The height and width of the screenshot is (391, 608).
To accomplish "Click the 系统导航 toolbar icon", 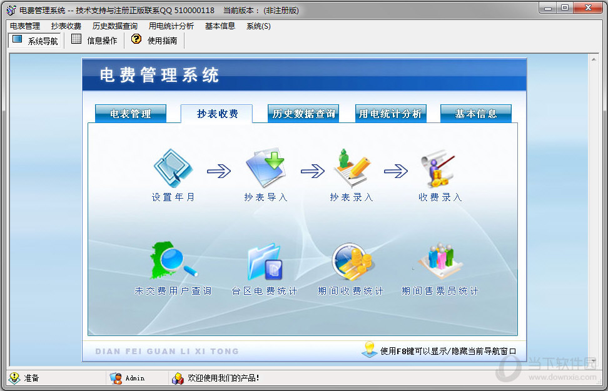I will pos(18,39).
